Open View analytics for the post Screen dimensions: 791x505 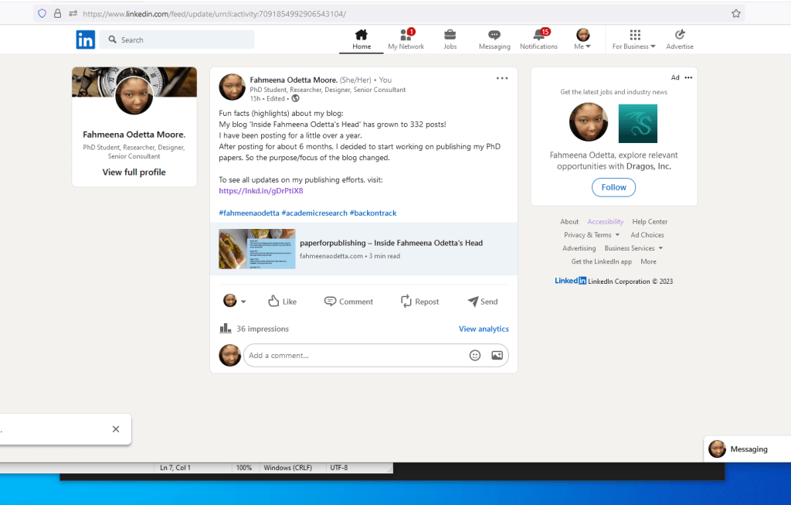coord(484,328)
